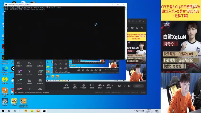The image size is (201, 113).
Task: Click the 礼物任务 notice in status bar
Action: (x=33, y=92)
